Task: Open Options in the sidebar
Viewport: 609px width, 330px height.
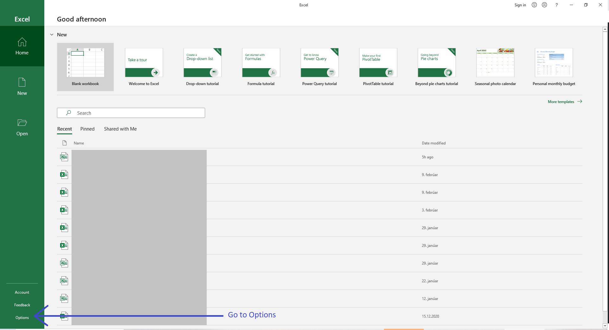Action: (22, 318)
